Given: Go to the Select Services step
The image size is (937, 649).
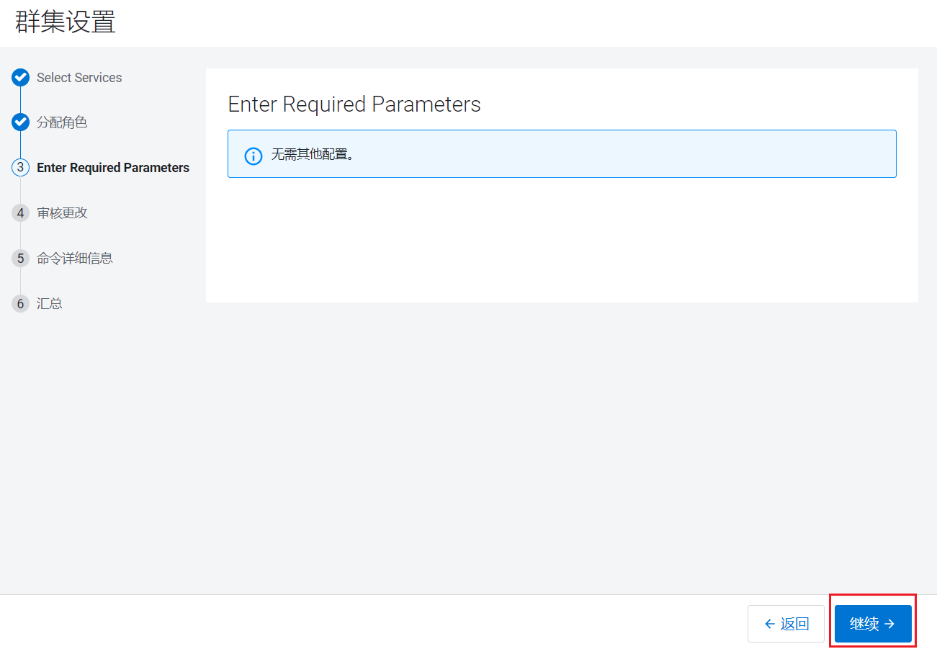Looking at the screenshot, I should tap(79, 78).
